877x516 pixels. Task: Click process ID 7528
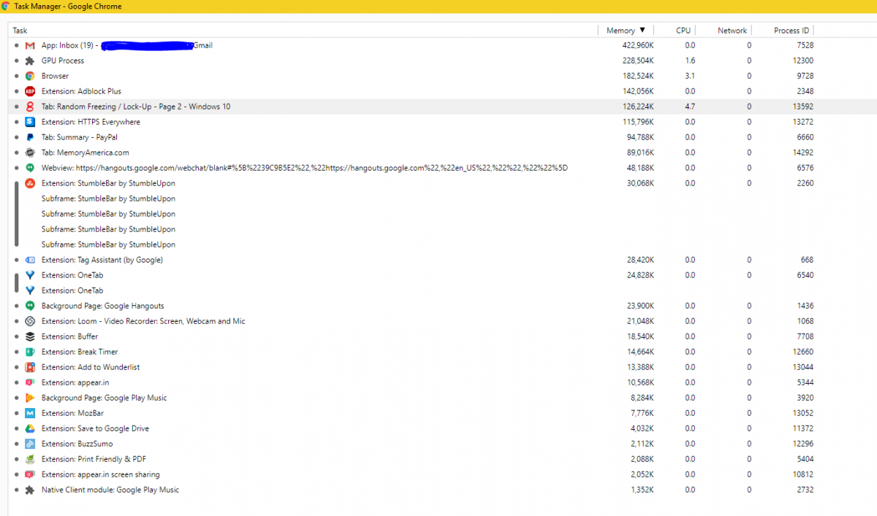click(x=805, y=45)
